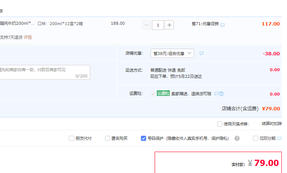Uncheck 号码保护 checkbox
Image resolution: width=287 pixels, height=173 pixels.
[x=143, y=138]
